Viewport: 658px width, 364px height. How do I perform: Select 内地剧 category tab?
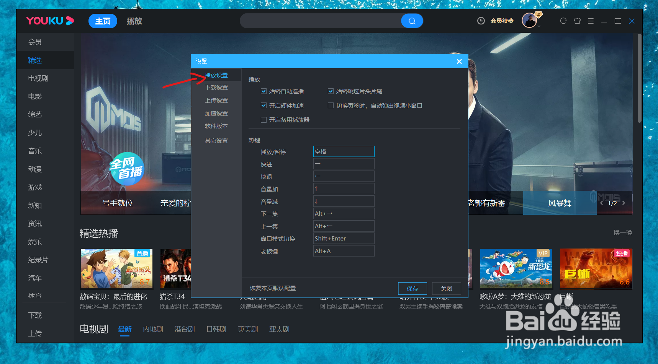[x=153, y=329]
